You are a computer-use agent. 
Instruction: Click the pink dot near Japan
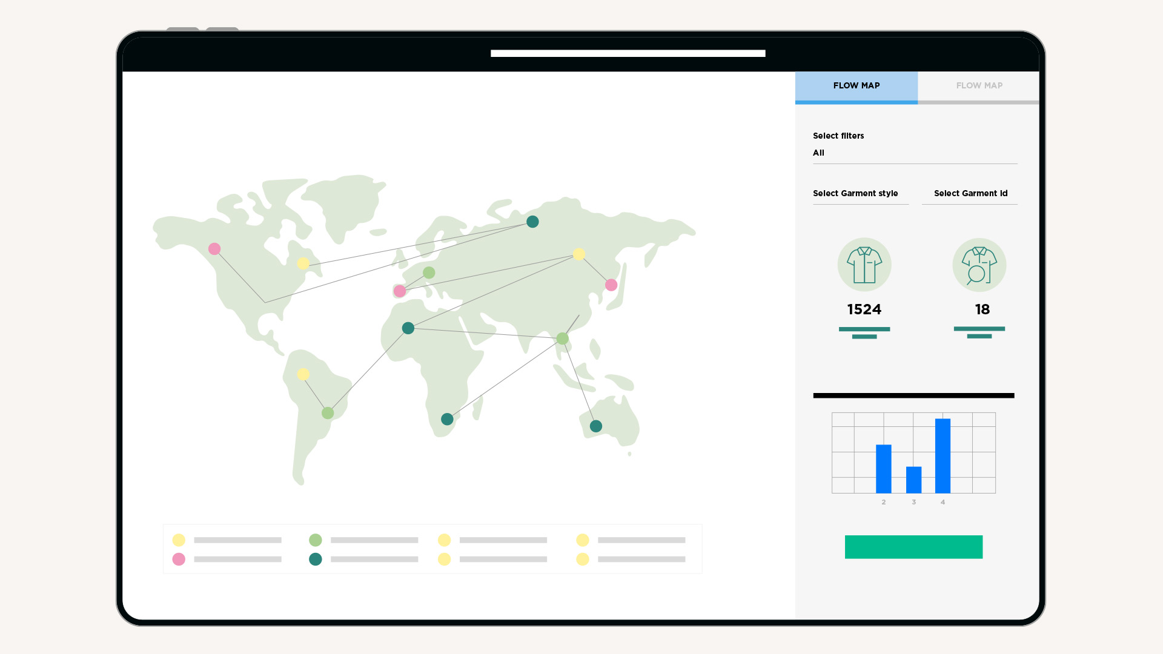pyautogui.click(x=611, y=283)
